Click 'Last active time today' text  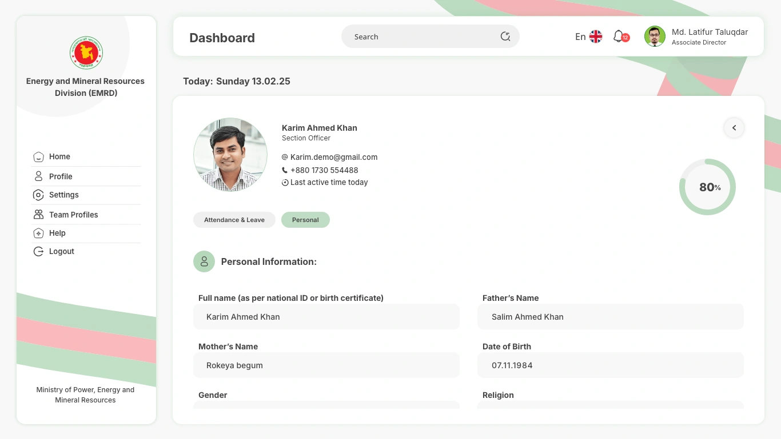(x=329, y=183)
